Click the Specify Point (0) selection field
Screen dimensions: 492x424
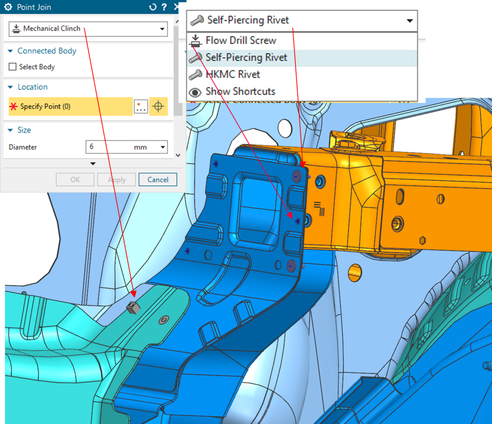point(70,106)
